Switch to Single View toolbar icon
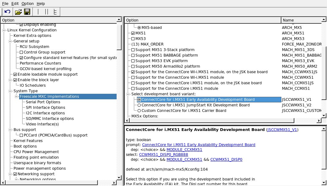The height and width of the screenshot is (186, 327). pos(38,12)
